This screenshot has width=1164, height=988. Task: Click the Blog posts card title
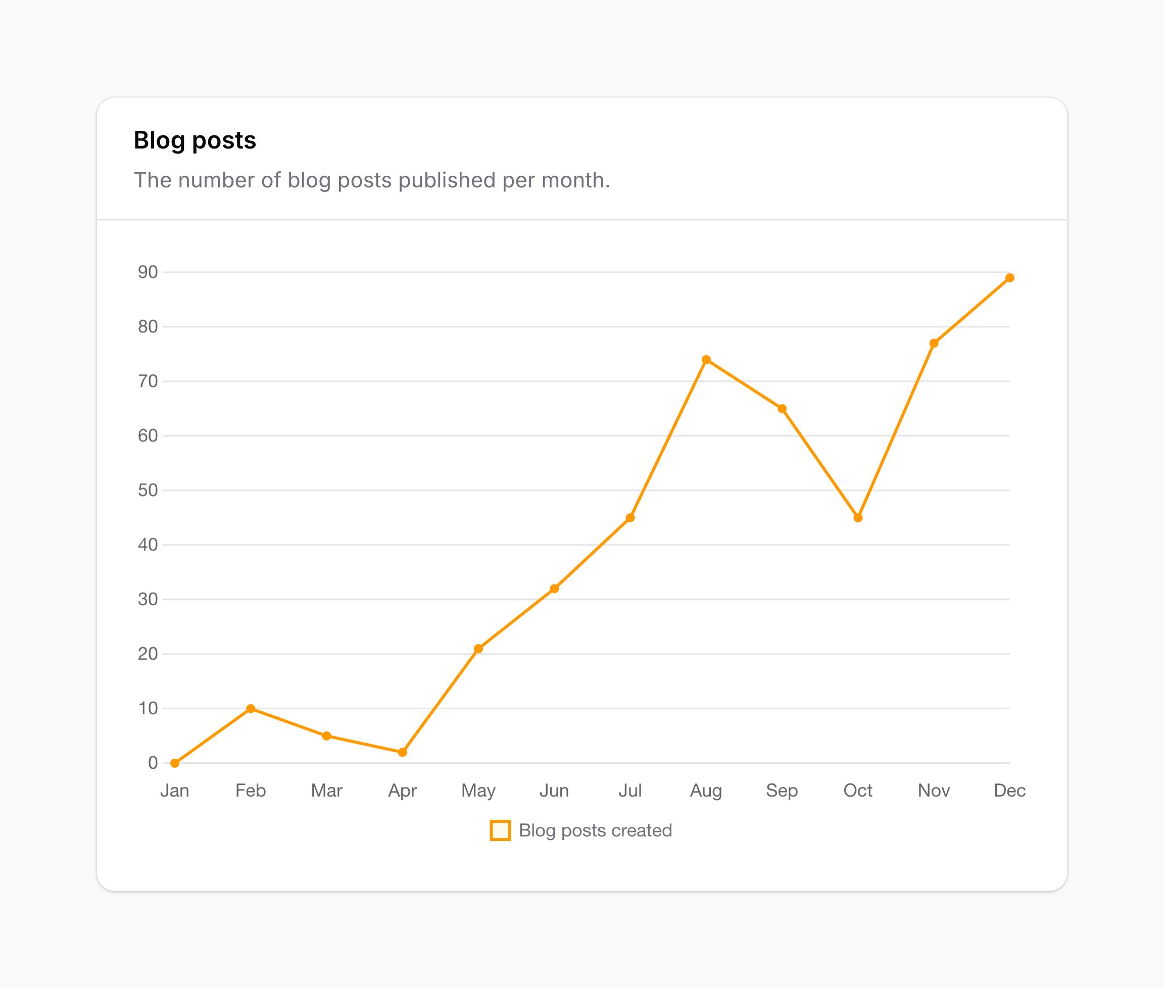tap(195, 140)
